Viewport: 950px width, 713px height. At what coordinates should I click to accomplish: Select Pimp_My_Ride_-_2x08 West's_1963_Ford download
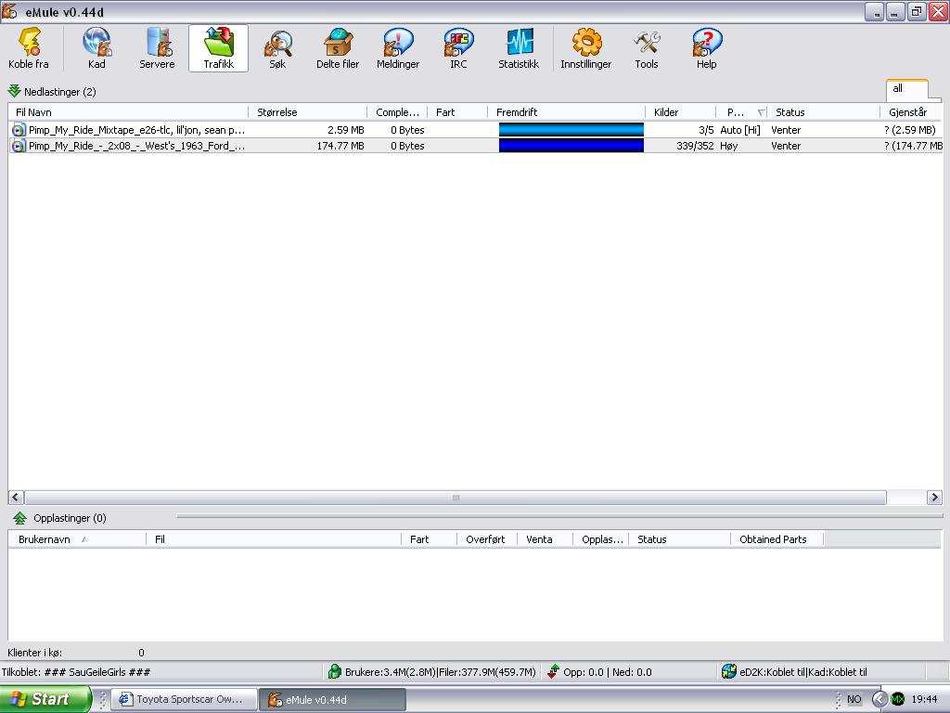(x=474, y=146)
